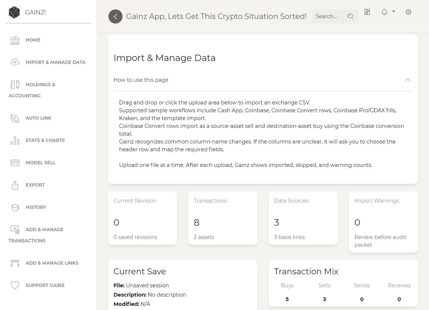Click the Add & Manage Transactions coins icon
Viewport: 429px width, 310px height.
click(x=15, y=230)
